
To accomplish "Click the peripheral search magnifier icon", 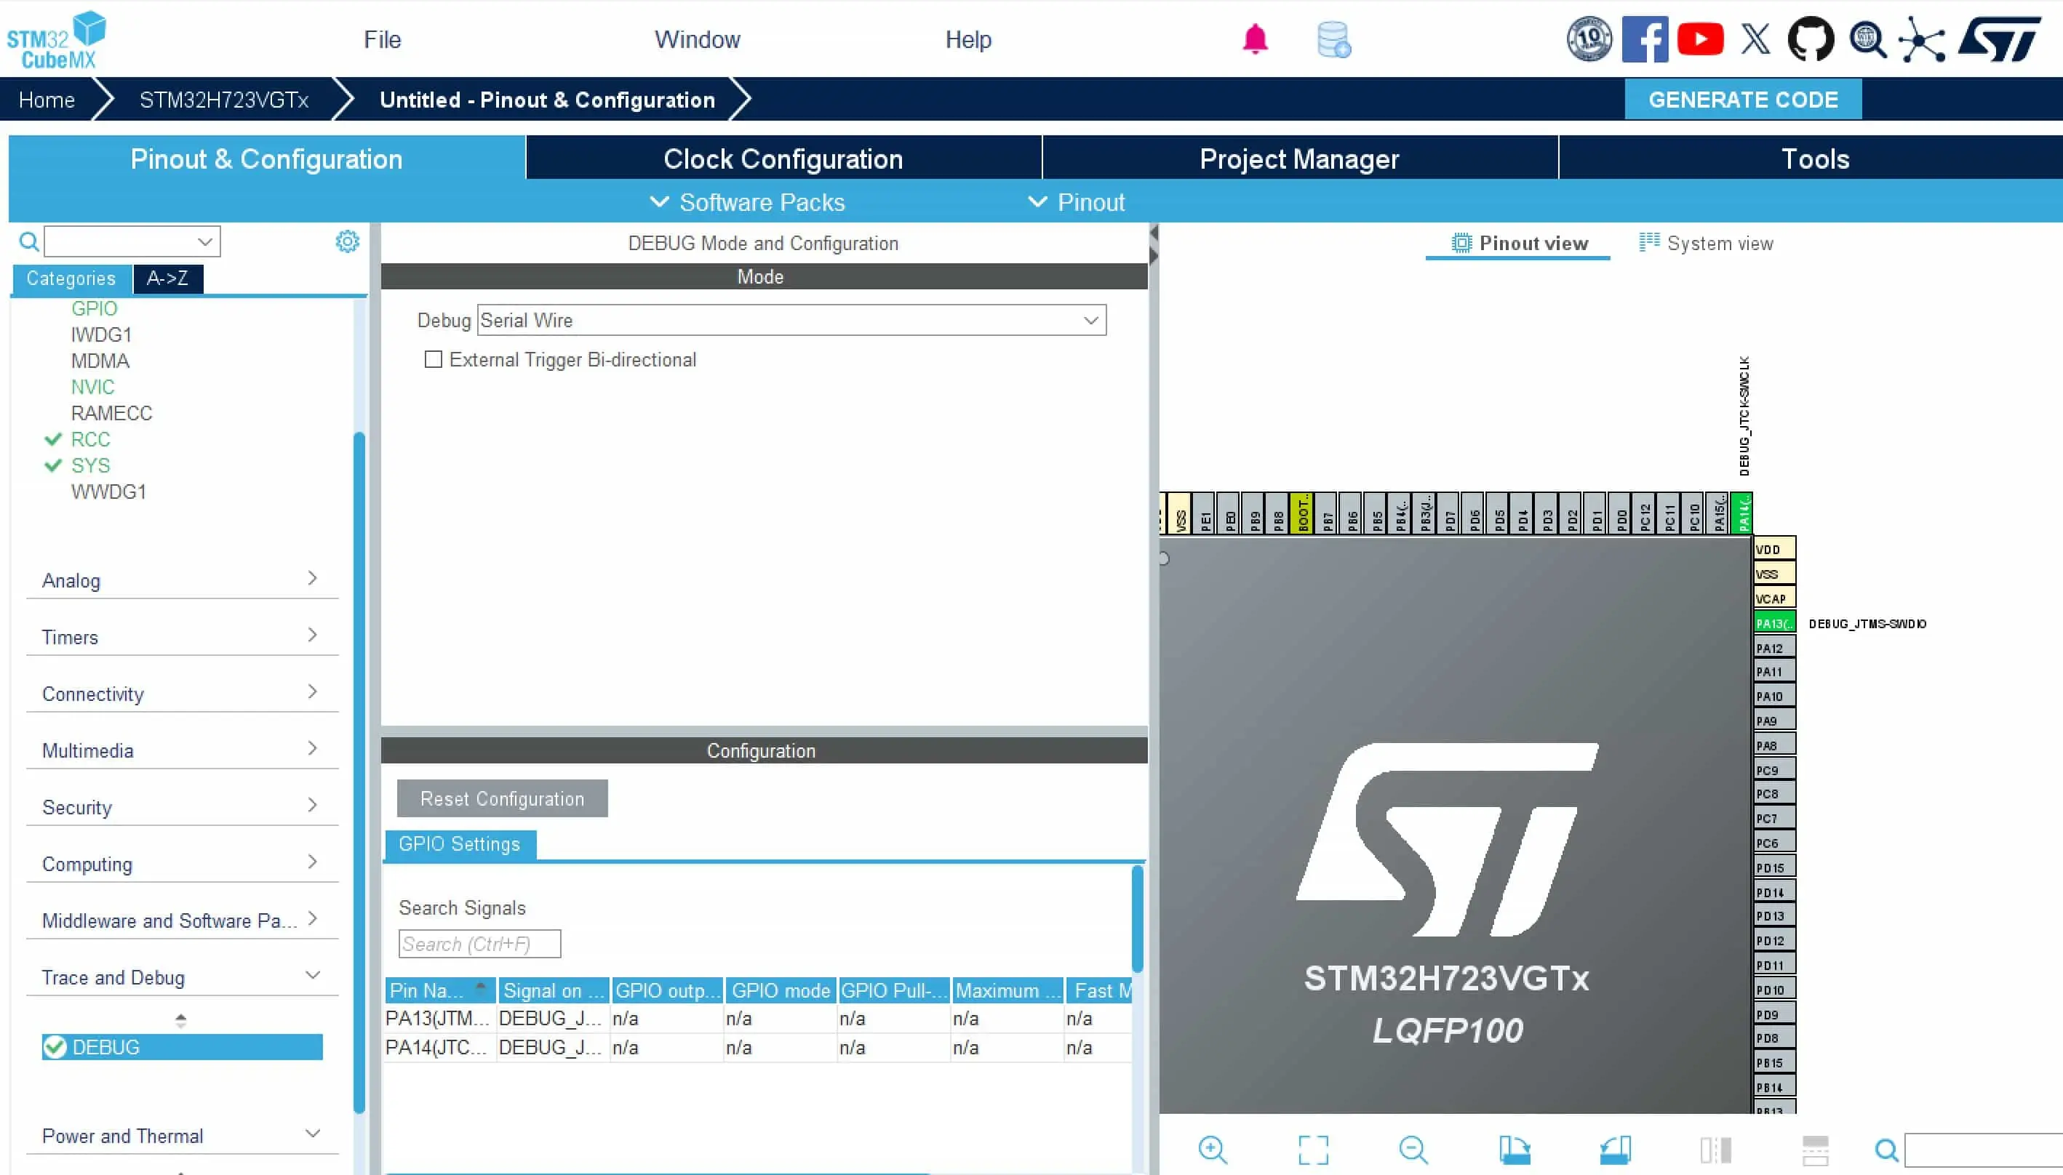I will (28, 241).
